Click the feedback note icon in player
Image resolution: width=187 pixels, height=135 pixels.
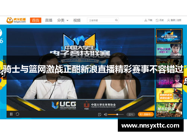coord(99,114)
